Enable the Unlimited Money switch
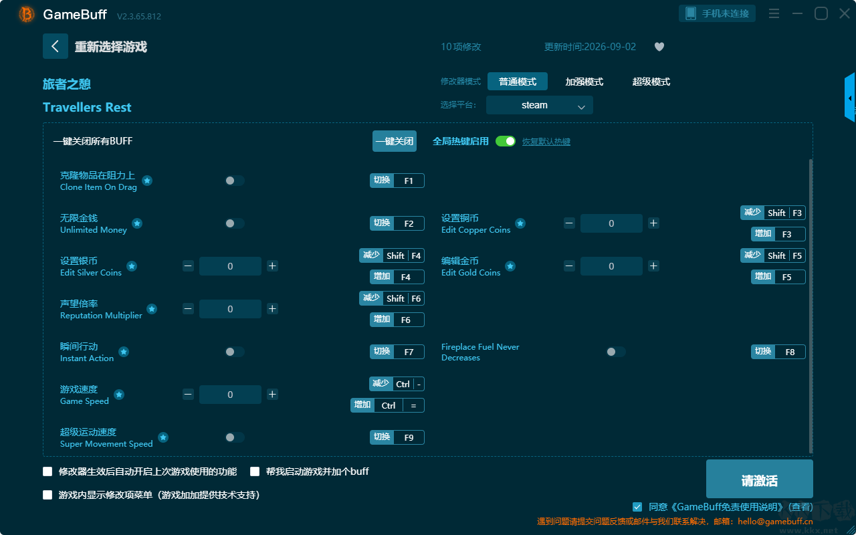The image size is (856, 535). pos(235,223)
